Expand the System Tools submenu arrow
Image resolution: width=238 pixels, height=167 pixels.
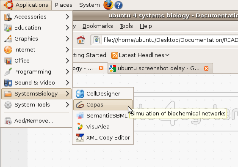pos(67,105)
